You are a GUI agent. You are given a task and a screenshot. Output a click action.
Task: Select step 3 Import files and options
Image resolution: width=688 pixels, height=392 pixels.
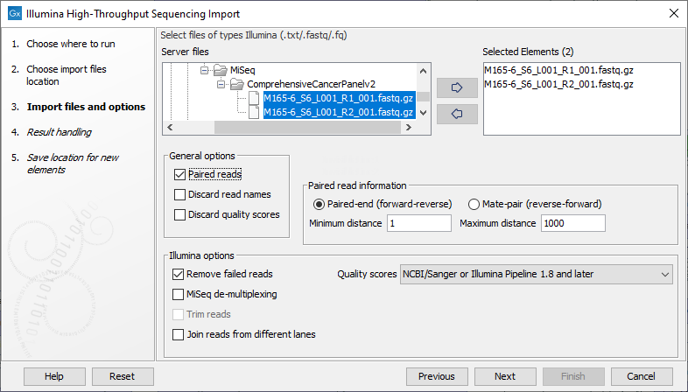point(86,107)
